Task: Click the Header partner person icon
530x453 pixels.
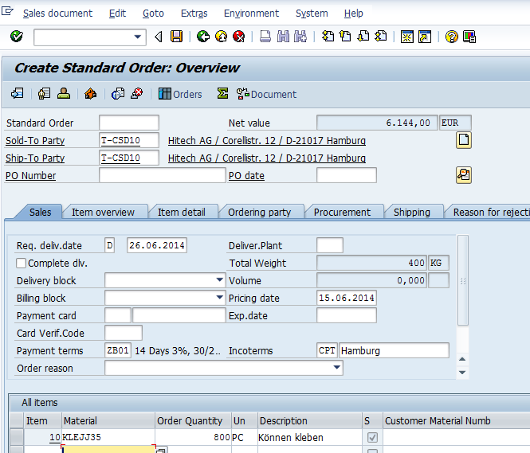Action: [x=64, y=93]
